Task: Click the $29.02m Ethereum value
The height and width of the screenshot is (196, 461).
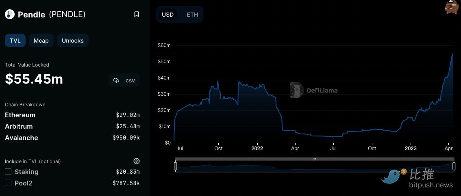Action: click(128, 115)
